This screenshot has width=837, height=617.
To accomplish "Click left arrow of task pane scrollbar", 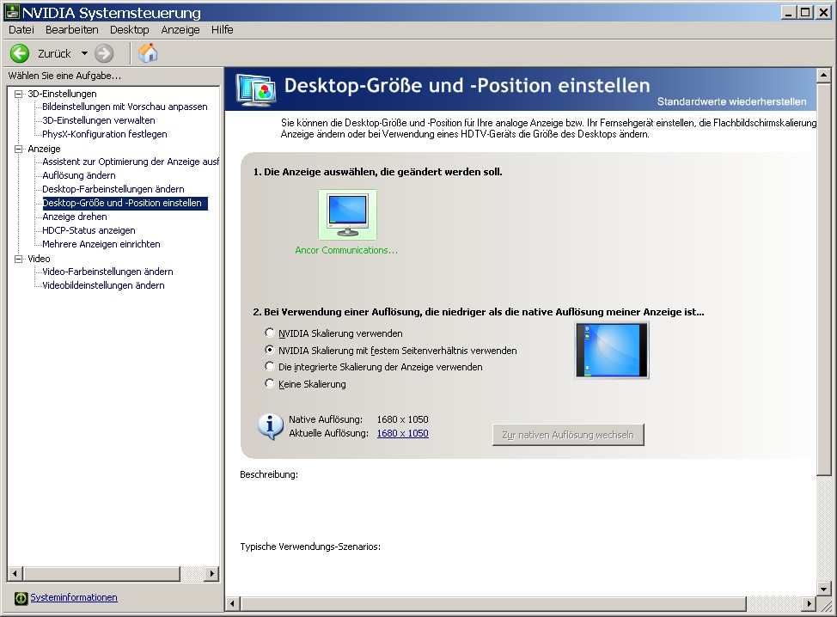I will click(15, 574).
